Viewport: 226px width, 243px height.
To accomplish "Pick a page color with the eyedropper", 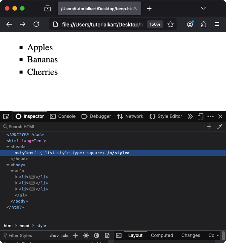I will point(220,127).
